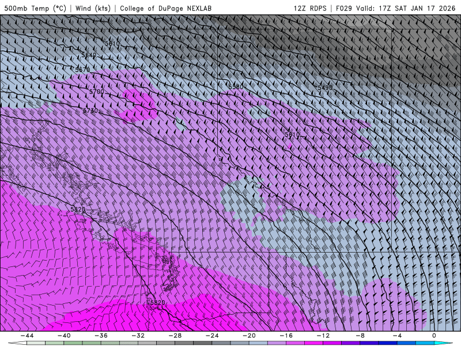461x346 pixels.
Task: Click the -44 color bar value
Action: pos(27,336)
